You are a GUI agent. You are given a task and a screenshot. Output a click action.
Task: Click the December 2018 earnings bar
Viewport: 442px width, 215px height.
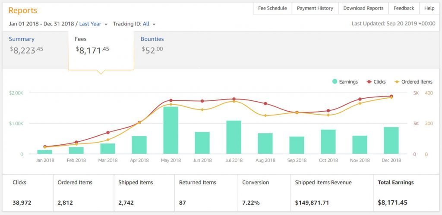pos(391,140)
